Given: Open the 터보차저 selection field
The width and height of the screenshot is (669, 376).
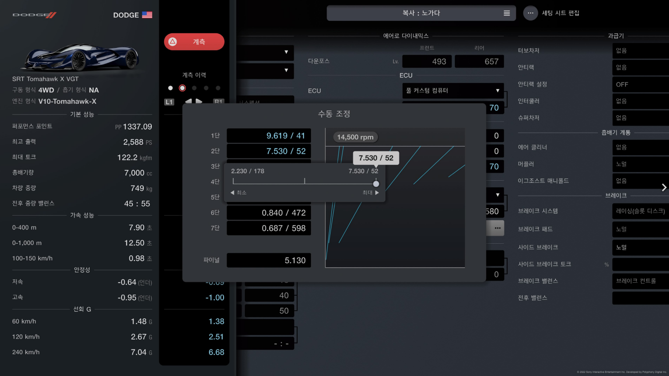Looking at the screenshot, I should click(641, 51).
